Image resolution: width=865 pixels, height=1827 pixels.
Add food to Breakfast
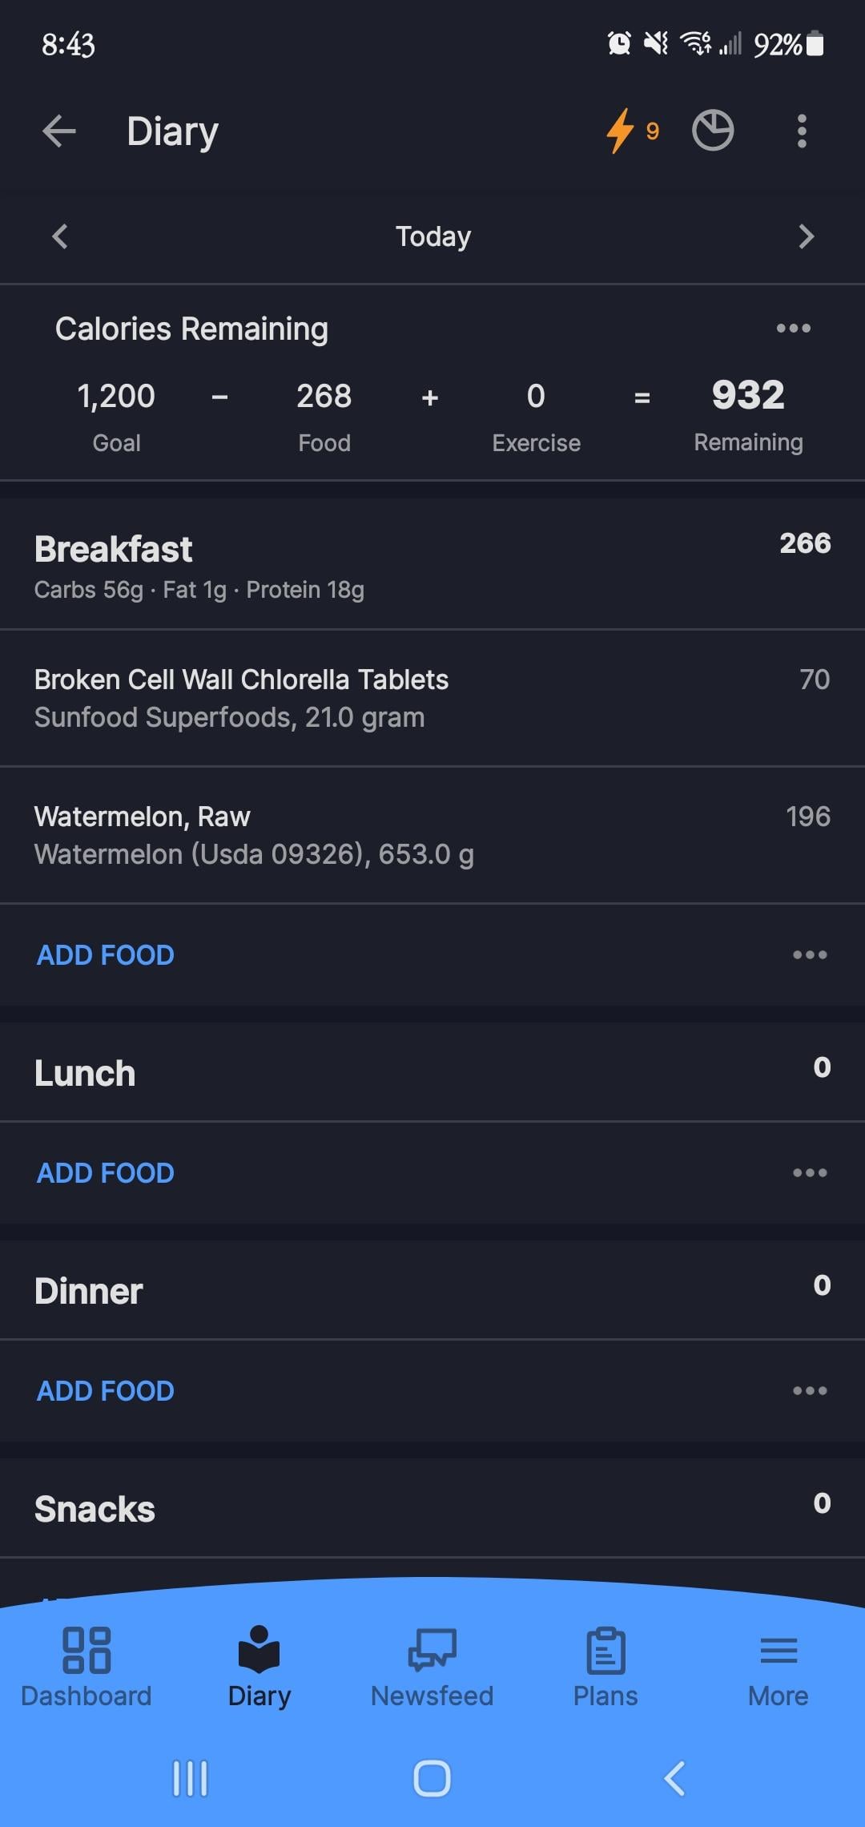point(106,955)
